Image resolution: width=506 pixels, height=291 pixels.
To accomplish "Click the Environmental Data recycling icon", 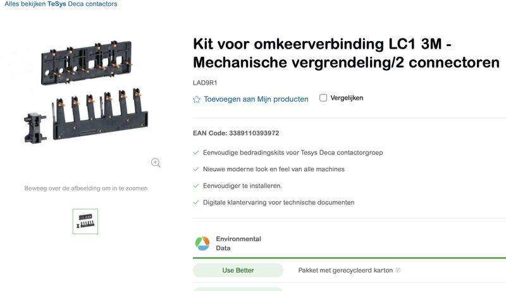I will [202, 244].
